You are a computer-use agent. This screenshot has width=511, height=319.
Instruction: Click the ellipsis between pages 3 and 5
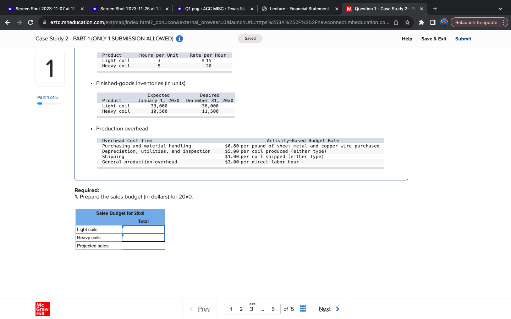point(262,309)
